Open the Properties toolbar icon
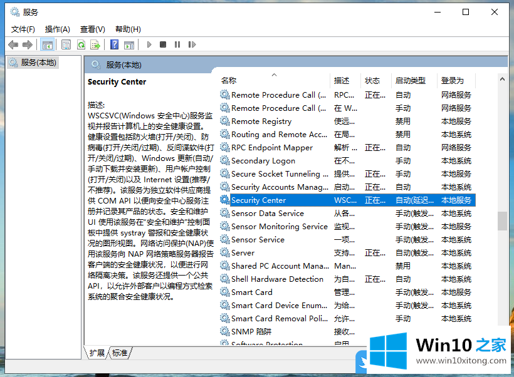Screen dimensions: 514x377 coord(66,44)
